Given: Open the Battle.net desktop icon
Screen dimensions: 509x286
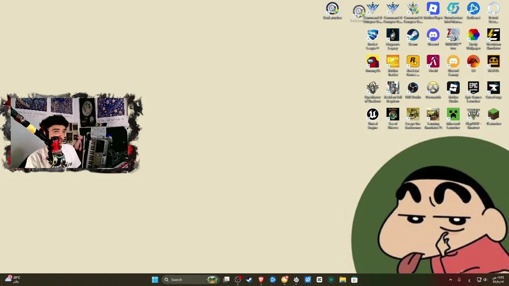Looking at the screenshot, I should click(x=473, y=11).
